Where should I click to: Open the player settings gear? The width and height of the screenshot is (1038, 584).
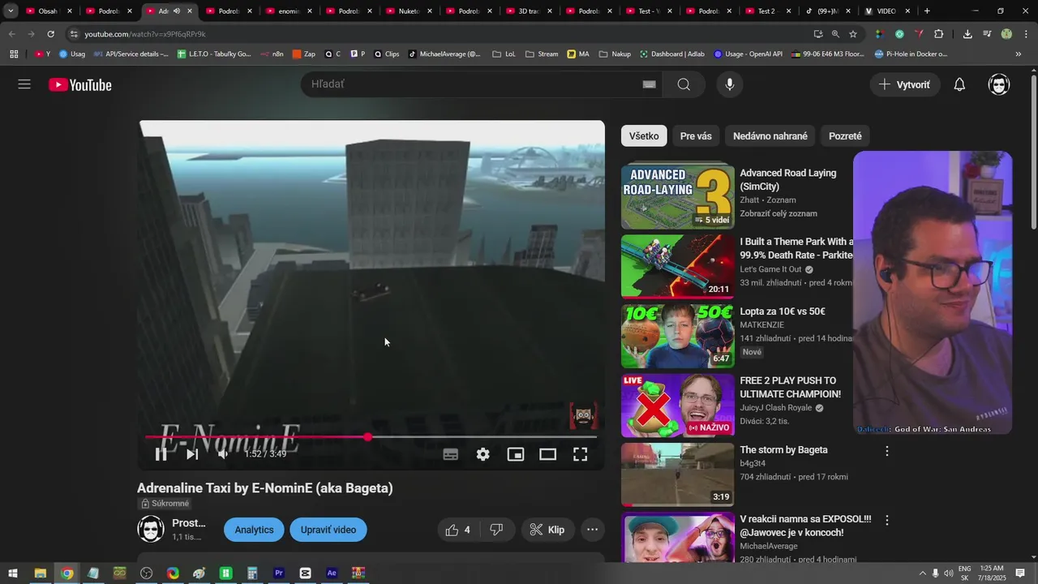click(483, 454)
